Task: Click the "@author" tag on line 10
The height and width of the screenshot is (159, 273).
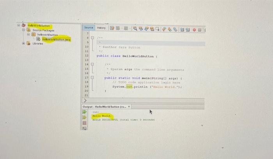Action: (x=110, y=47)
